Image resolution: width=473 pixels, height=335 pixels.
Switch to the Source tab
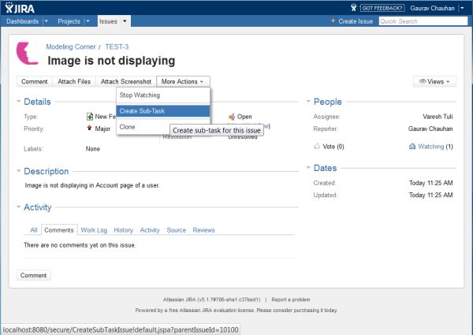point(176,230)
